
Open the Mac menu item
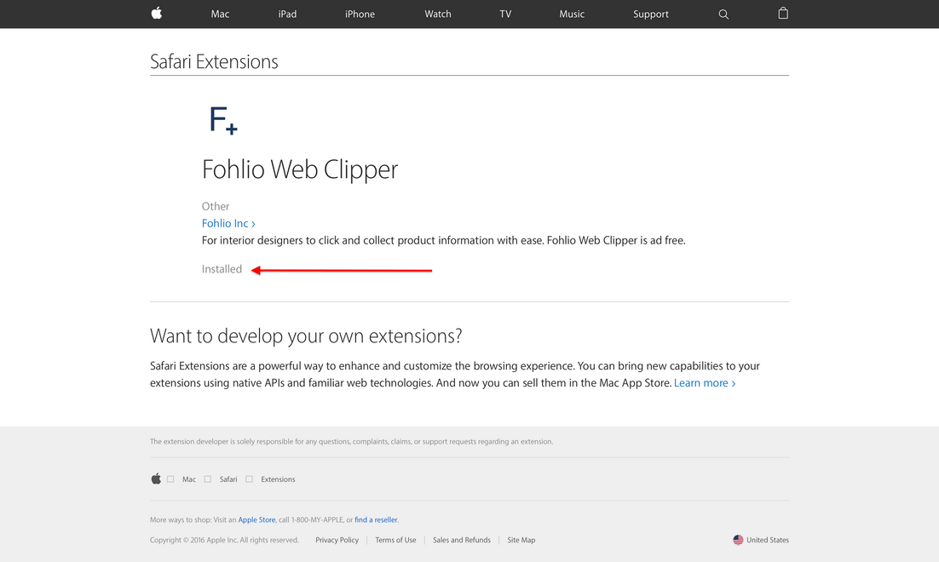tap(220, 14)
